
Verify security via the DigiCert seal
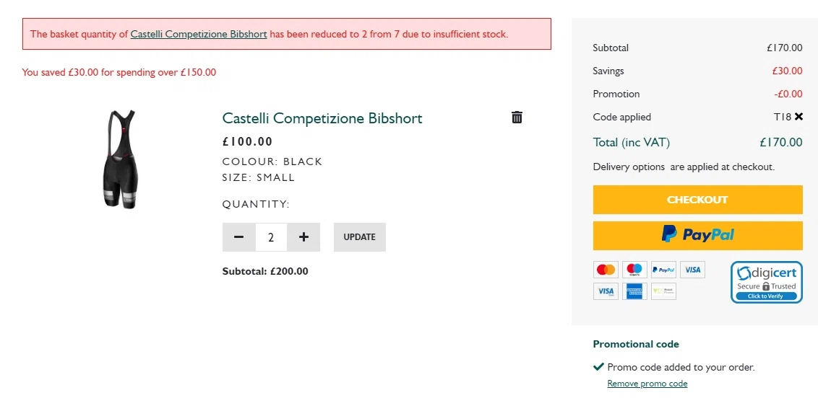766,282
